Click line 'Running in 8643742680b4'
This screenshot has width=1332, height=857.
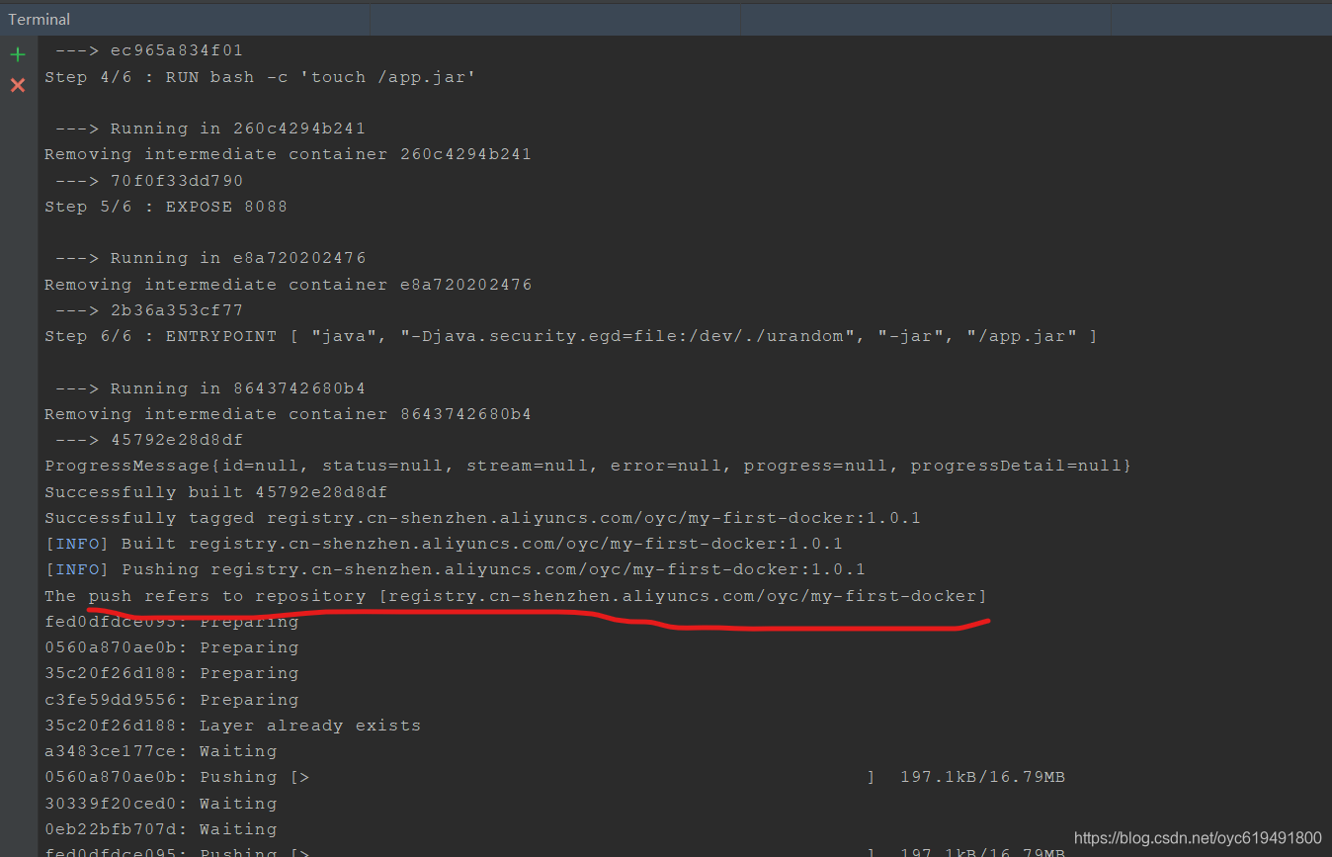(x=211, y=387)
